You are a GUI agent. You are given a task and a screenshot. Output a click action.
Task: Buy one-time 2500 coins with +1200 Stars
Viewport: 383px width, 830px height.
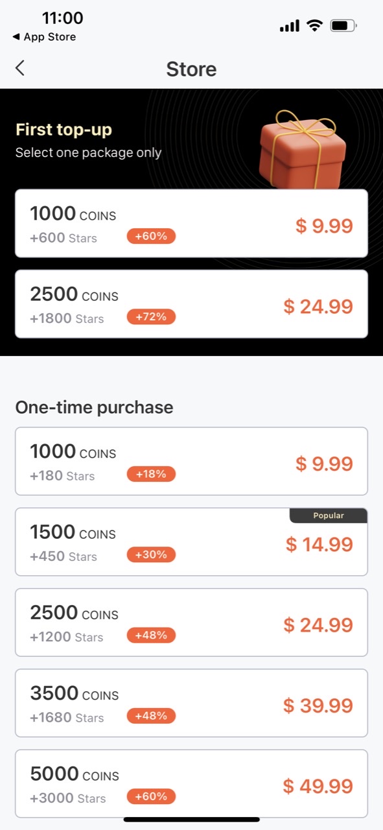pyautogui.click(x=191, y=622)
